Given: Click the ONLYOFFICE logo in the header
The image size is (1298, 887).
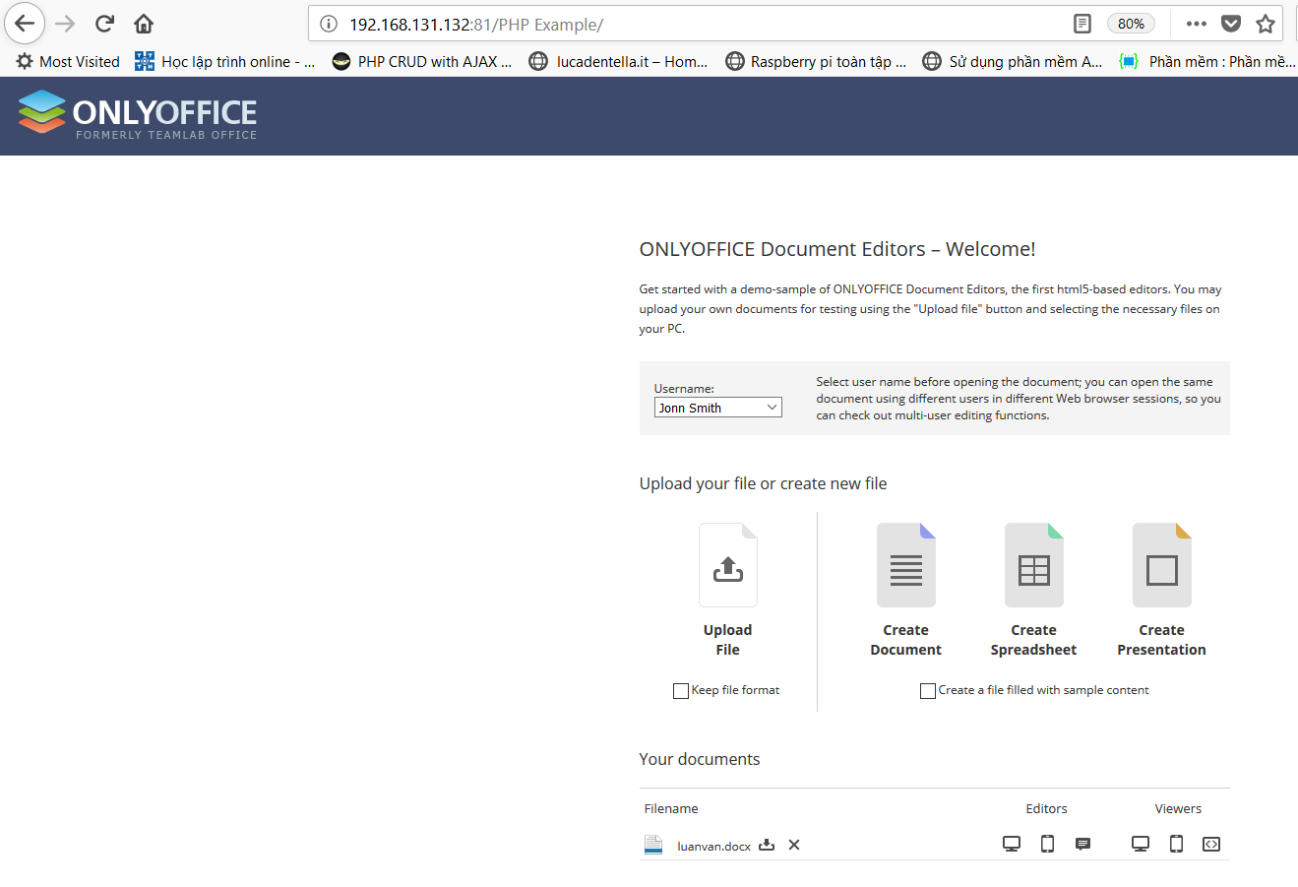Looking at the screenshot, I should point(138,115).
